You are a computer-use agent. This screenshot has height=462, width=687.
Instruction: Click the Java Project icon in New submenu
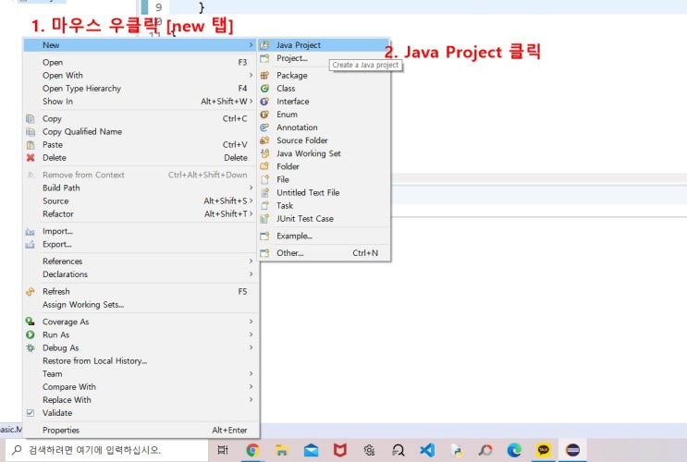point(264,44)
